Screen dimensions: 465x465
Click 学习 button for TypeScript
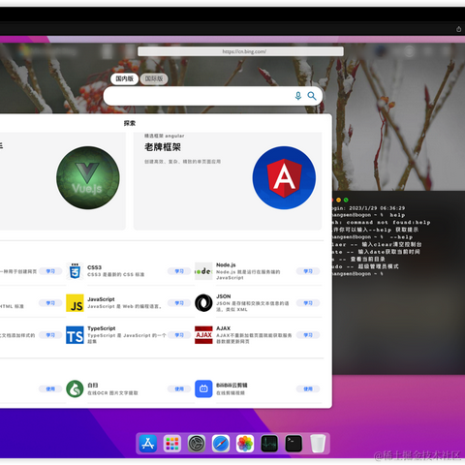pyautogui.click(x=179, y=335)
